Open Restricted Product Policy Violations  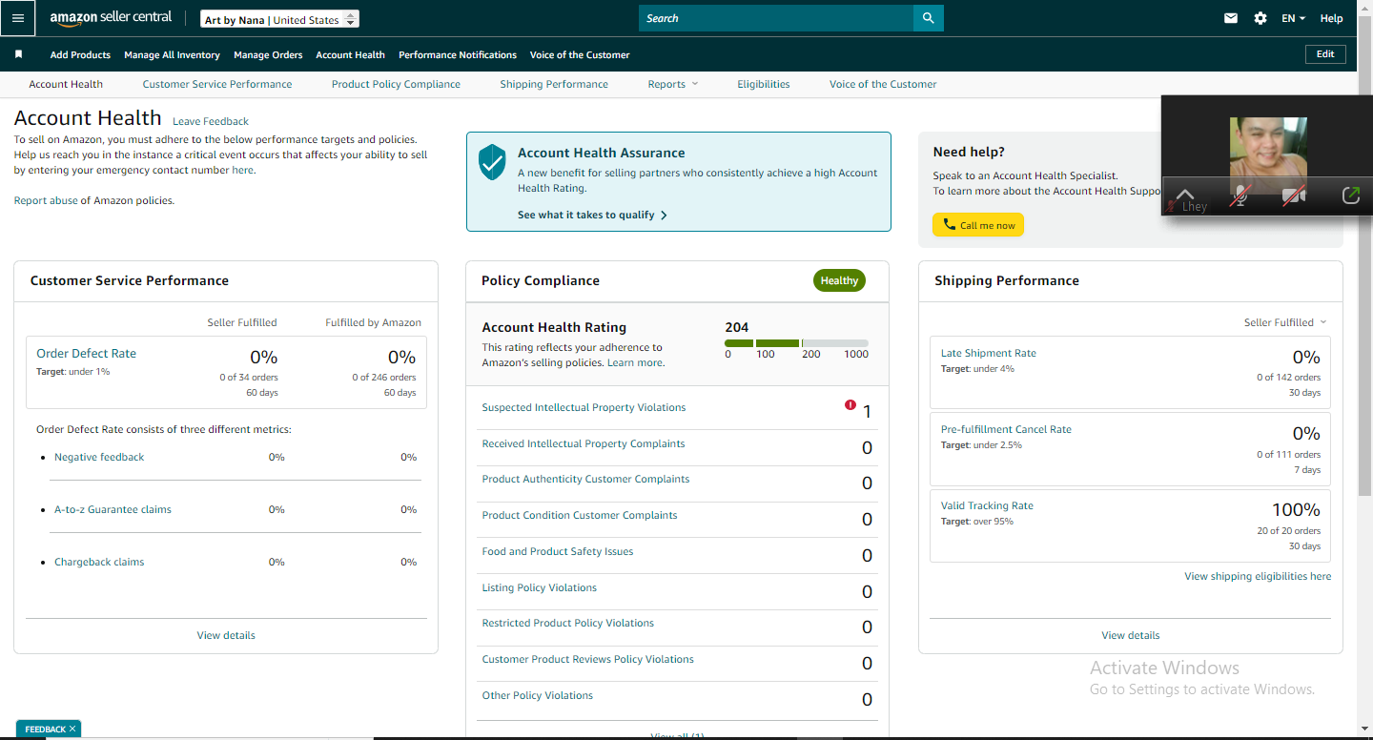click(568, 623)
